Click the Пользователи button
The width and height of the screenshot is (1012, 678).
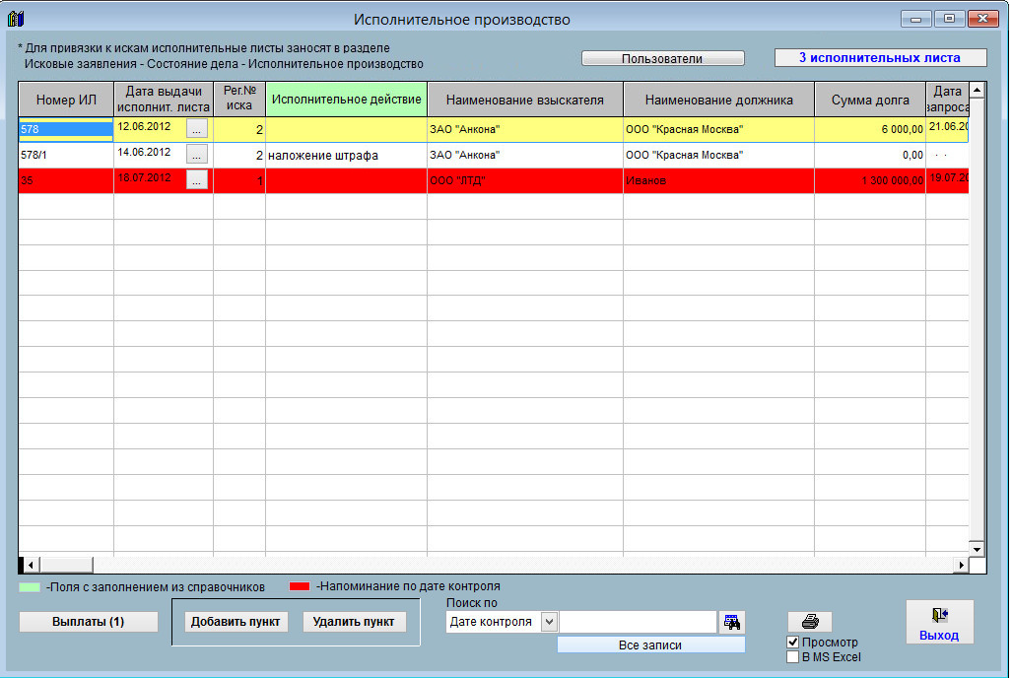coord(663,58)
